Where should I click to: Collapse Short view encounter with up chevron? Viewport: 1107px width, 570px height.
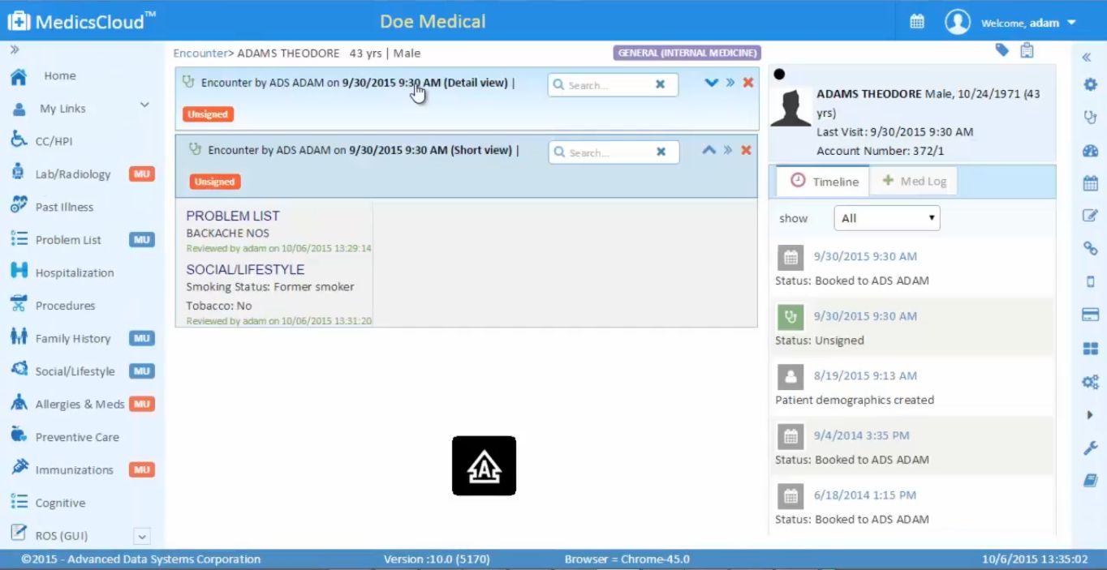[709, 149]
